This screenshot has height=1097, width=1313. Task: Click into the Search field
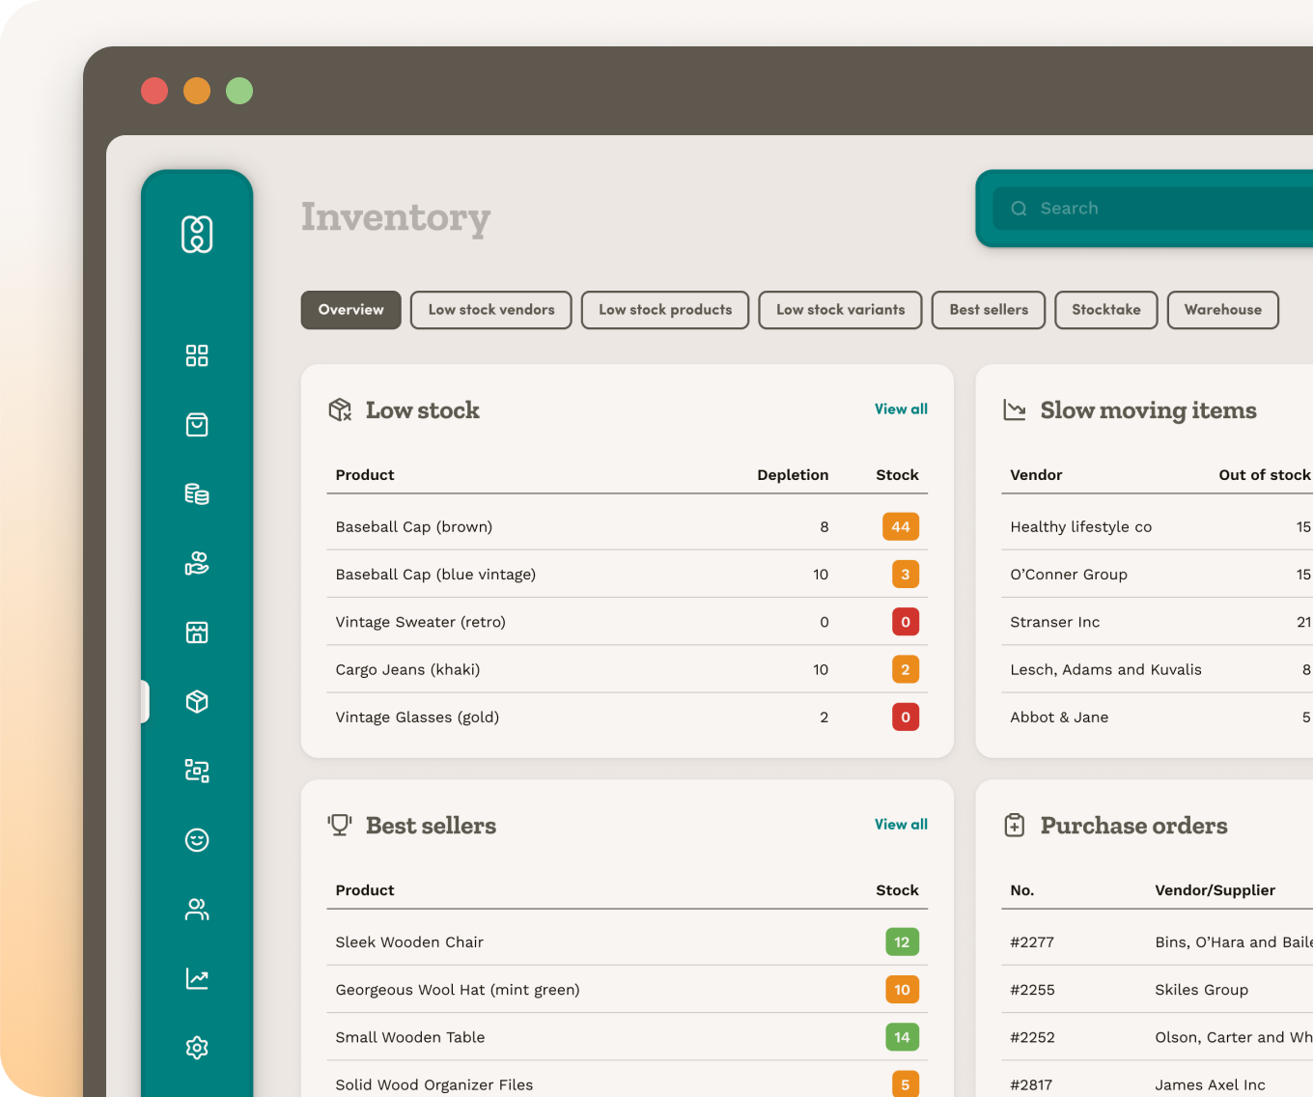coord(1159,209)
